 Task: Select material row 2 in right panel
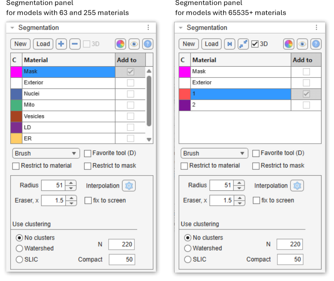pyautogui.click(x=240, y=105)
